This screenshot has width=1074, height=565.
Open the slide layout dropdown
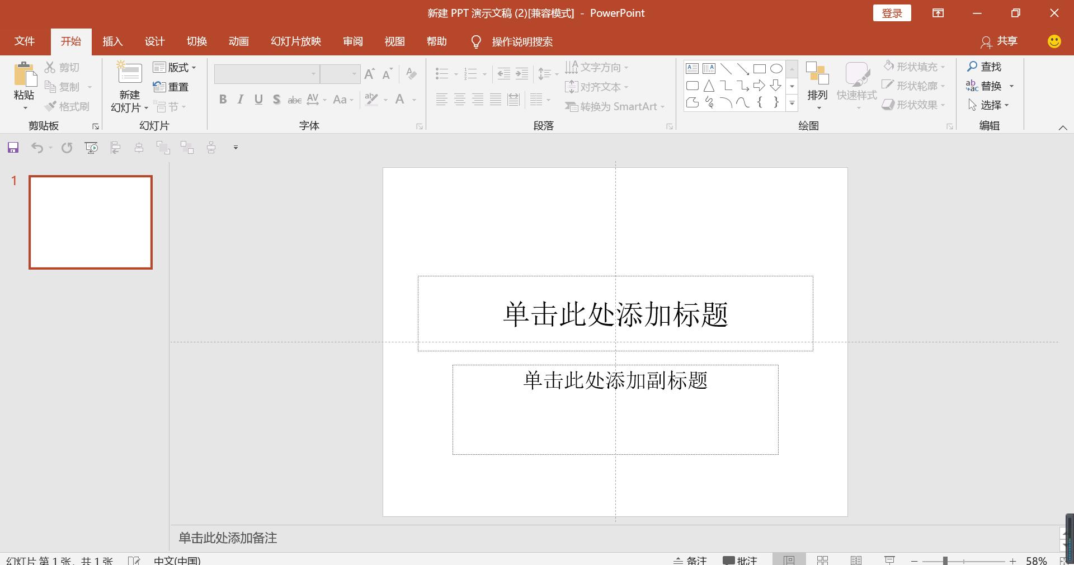(x=175, y=67)
